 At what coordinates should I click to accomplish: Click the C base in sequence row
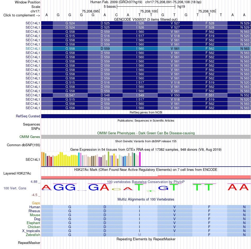(116, 15)
